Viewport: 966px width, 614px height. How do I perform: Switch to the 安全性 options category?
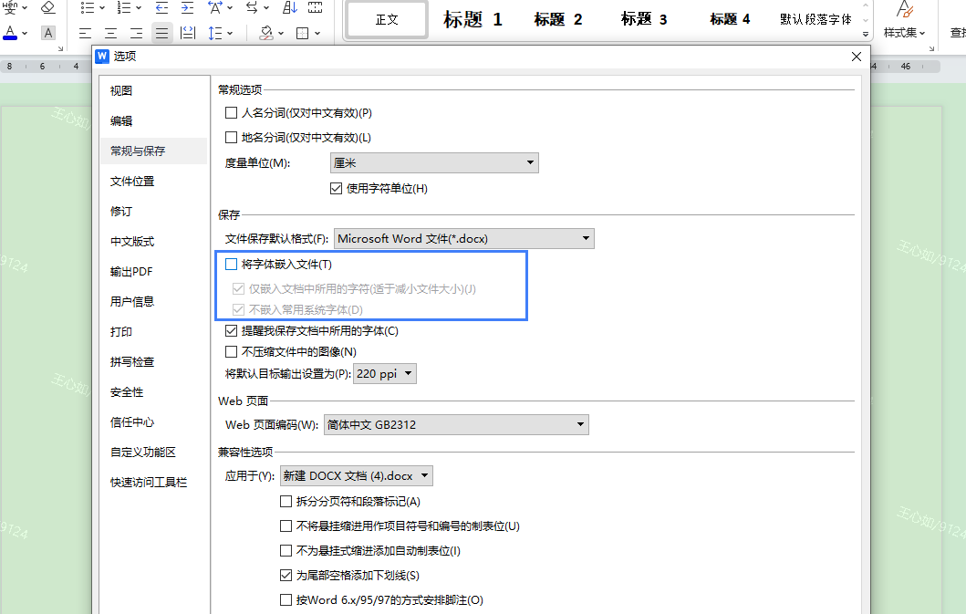click(x=127, y=392)
